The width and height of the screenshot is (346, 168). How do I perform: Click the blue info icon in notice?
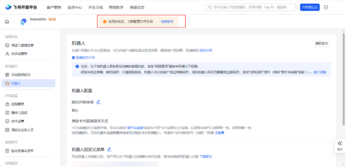pyautogui.click(x=77, y=66)
